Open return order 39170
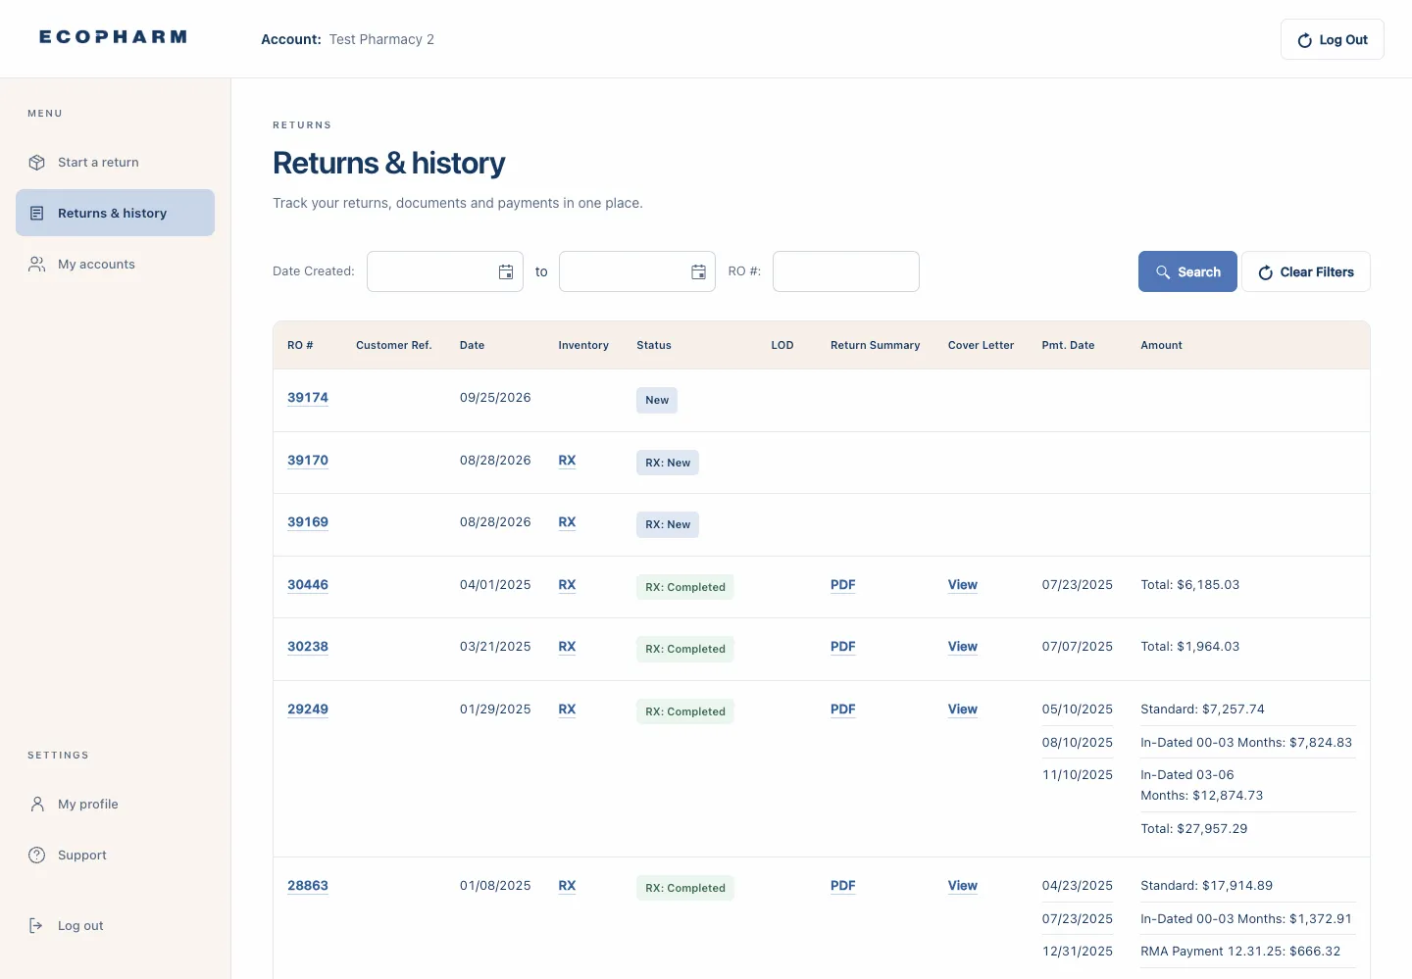The image size is (1412, 979). point(308,461)
